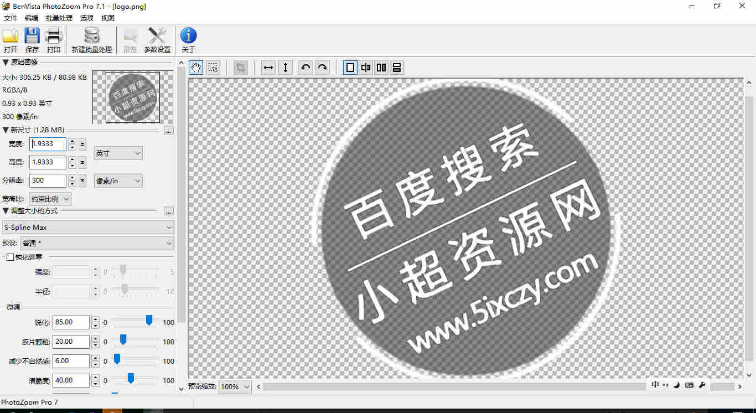Collapse the 原始图像 section
The image size is (756, 413).
6,63
